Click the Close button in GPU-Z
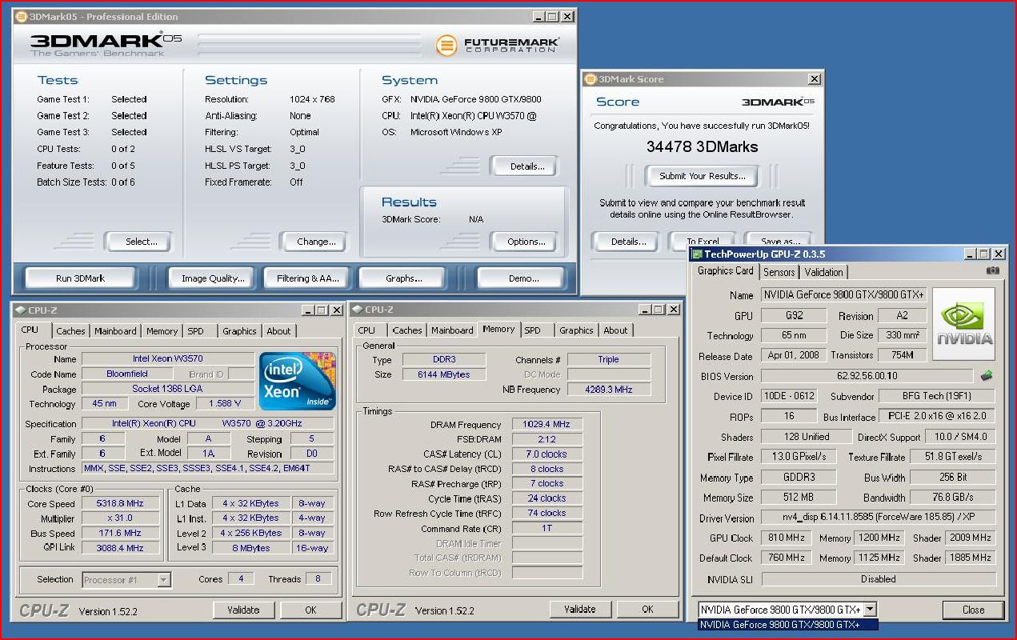 pos(973,610)
